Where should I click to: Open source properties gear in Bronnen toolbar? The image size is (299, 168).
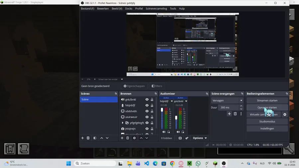(135, 138)
